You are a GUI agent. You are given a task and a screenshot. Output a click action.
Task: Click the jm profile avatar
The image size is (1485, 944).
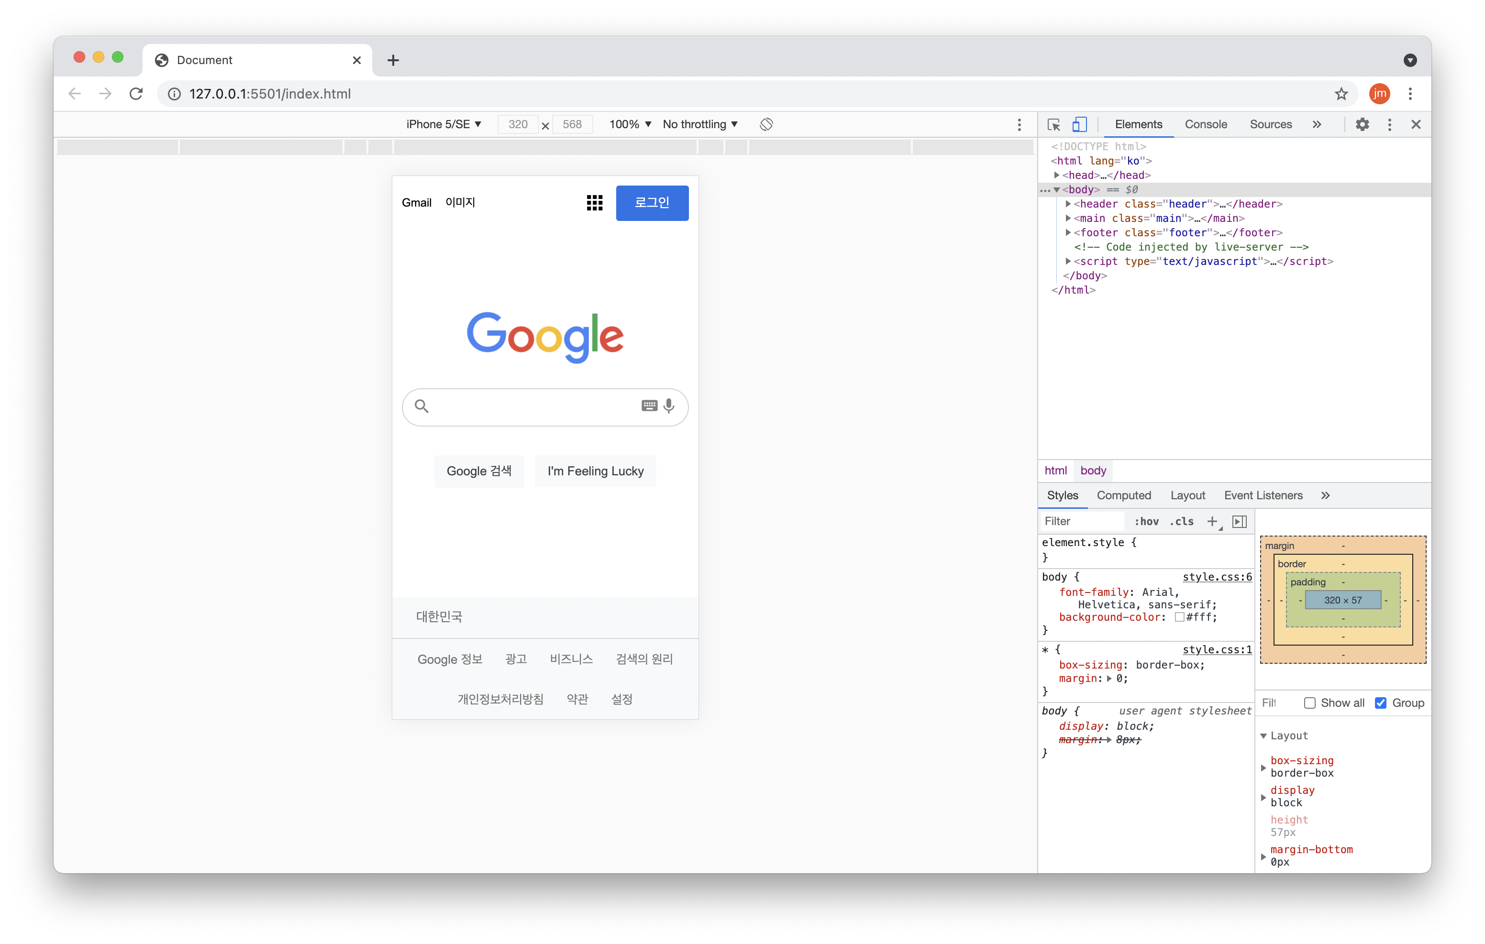click(1380, 94)
